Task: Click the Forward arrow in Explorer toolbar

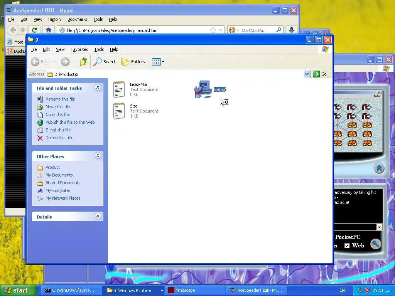Action: 65,62
